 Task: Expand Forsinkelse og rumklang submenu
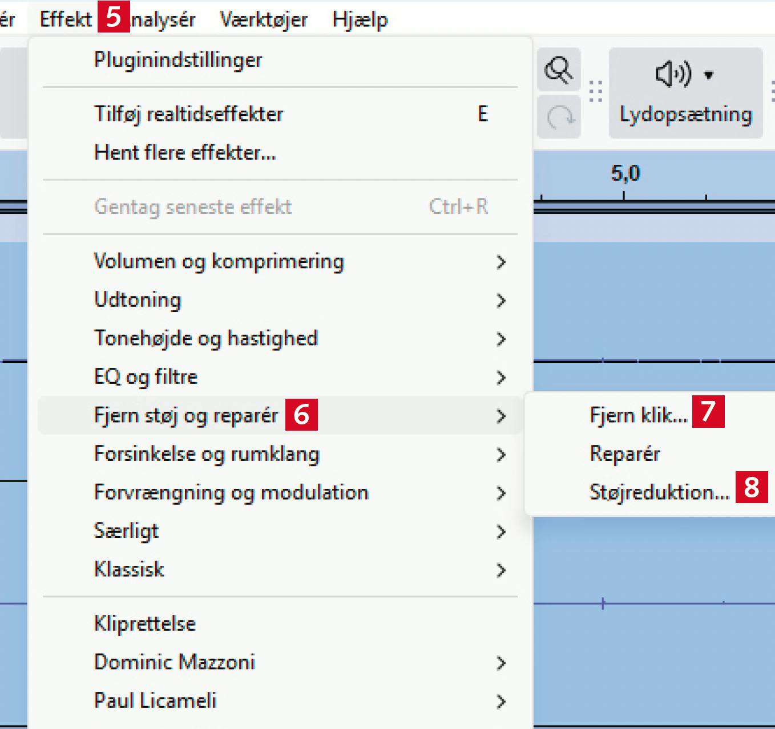207,454
